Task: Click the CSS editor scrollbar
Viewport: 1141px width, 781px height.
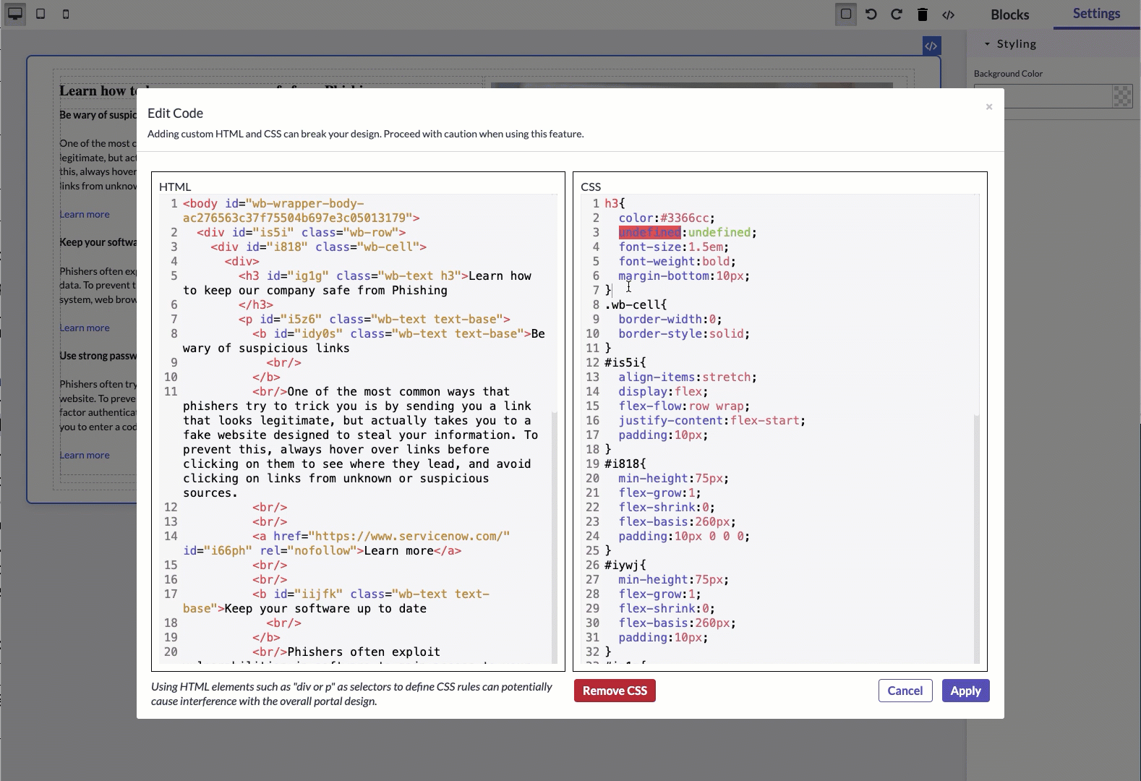Action: [x=976, y=539]
